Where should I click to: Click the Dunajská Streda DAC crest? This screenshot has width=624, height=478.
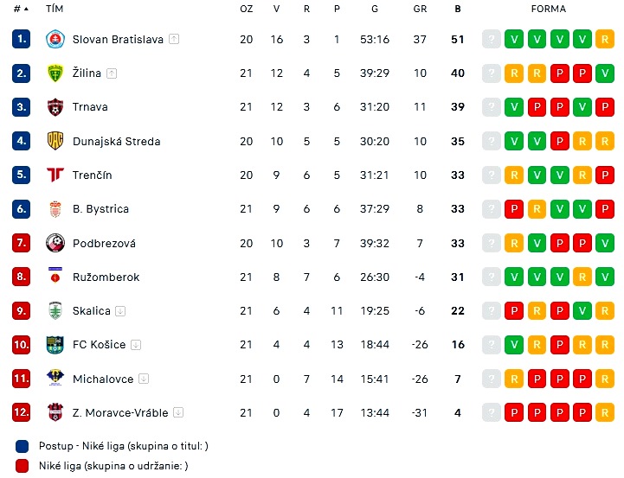(x=55, y=141)
